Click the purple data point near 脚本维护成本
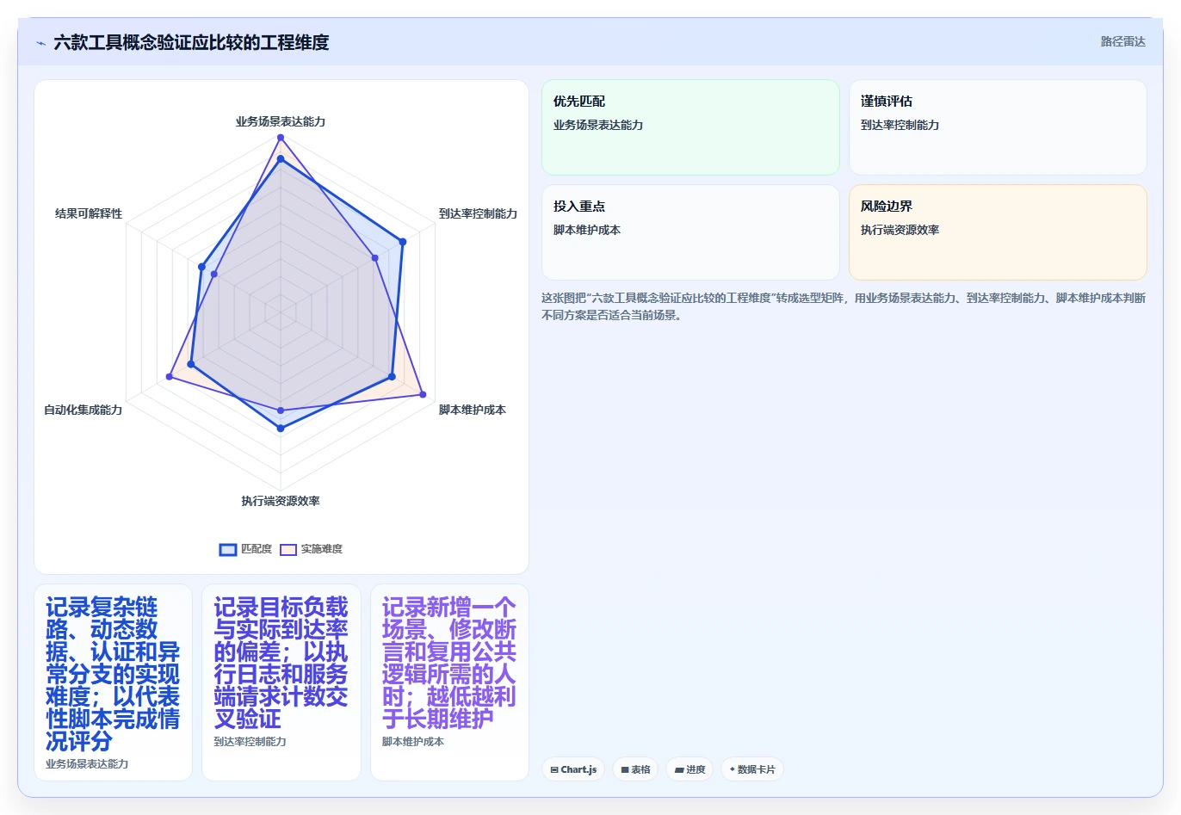The image size is (1181, 815). tap(423, 394)
